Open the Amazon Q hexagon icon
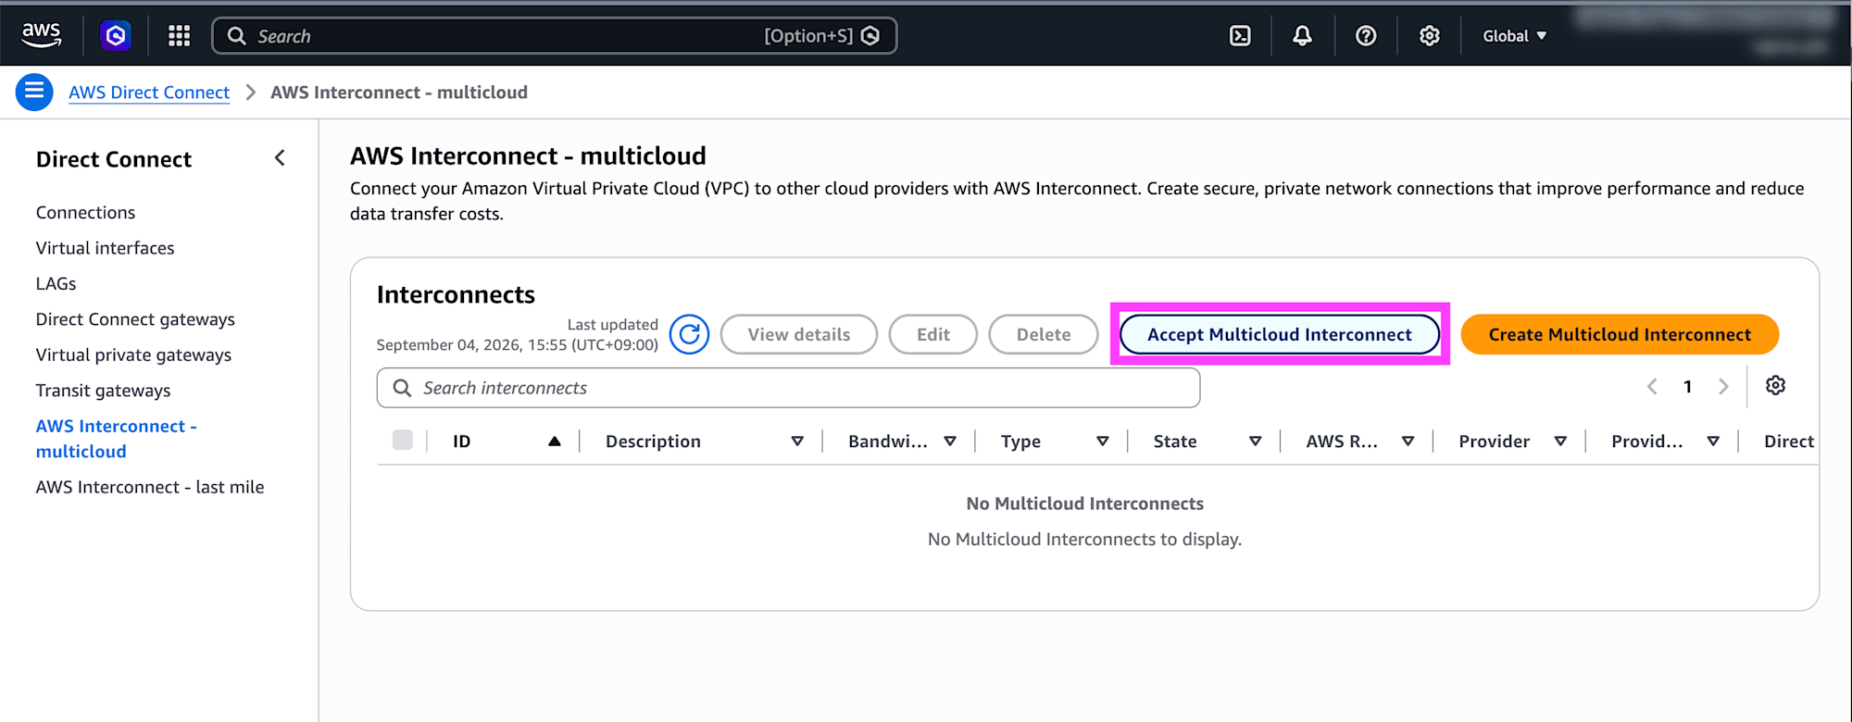 (x=116, y=35)
